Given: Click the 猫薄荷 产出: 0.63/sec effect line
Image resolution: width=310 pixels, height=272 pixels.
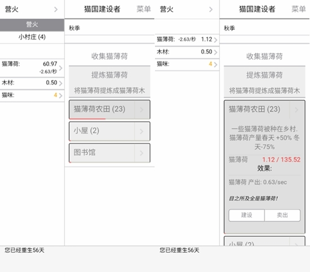Looking at the screenshot, I should (258, 182).
